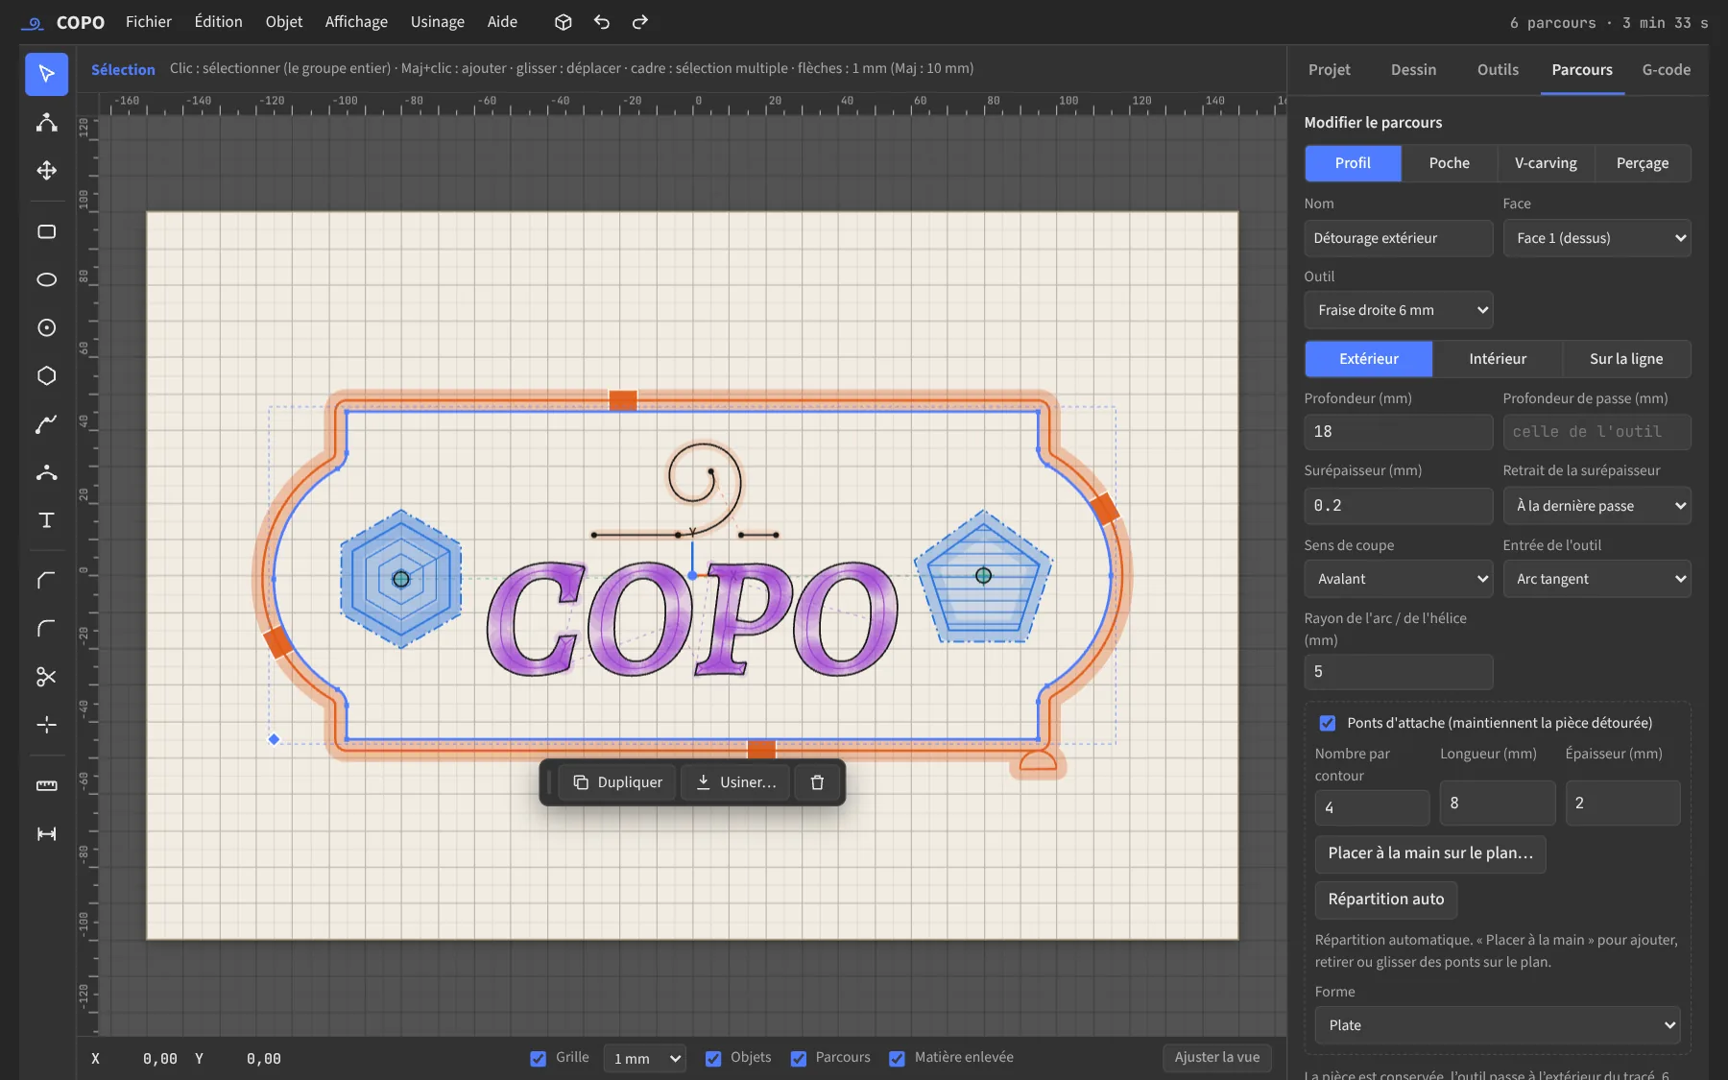Viewport: 1728px width, 1080px height.
Task: Set cut side to Intérieur
Action: tap(1498, 359)
